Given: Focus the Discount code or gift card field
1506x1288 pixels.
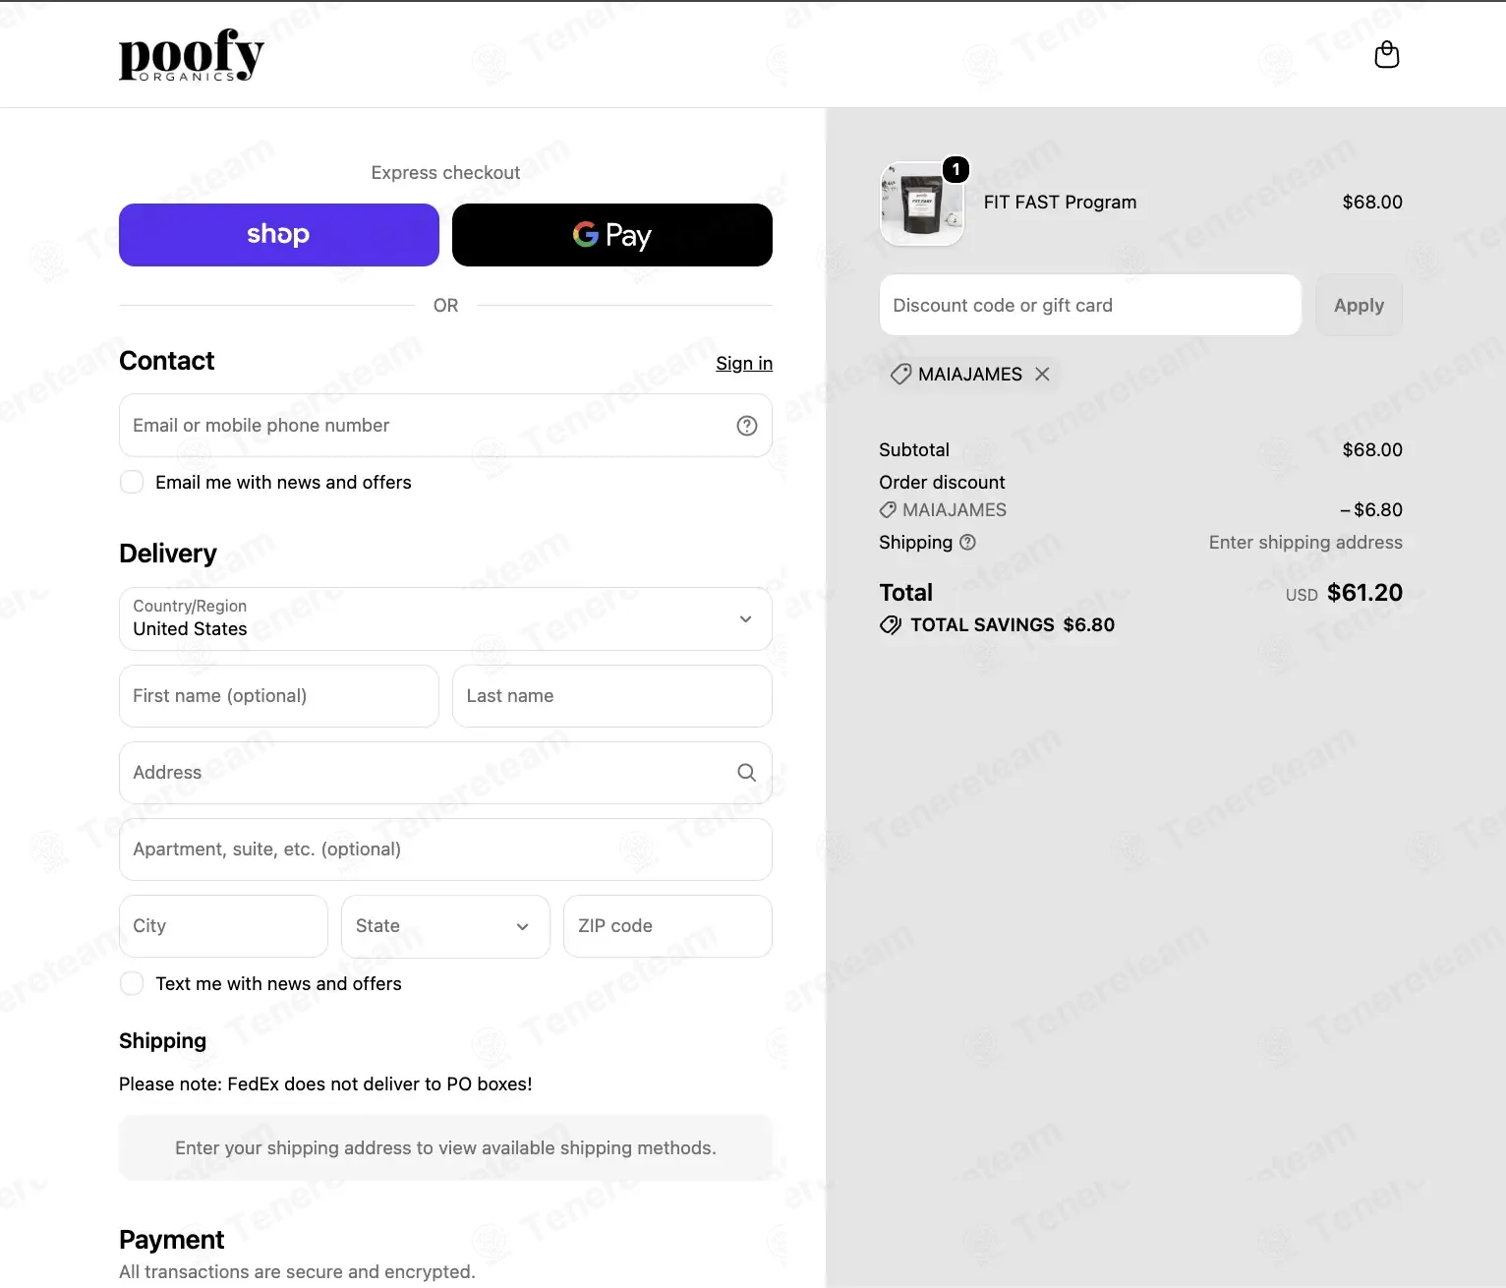Looking at the screenshot, I should [x=1090, y=305].
